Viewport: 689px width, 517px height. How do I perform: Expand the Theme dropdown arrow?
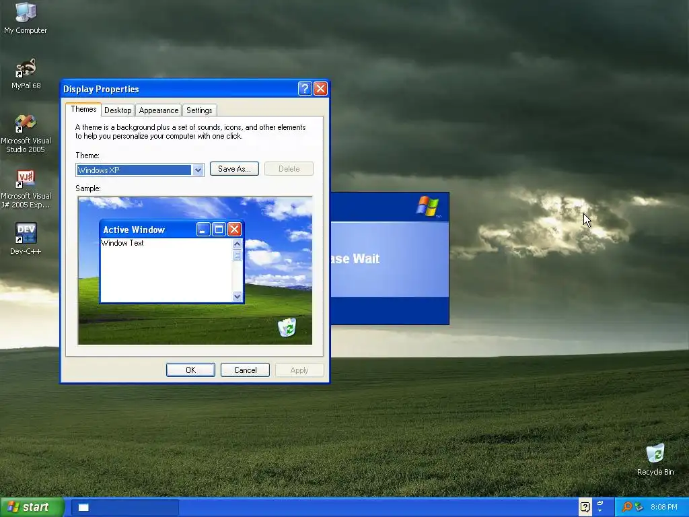198,170
